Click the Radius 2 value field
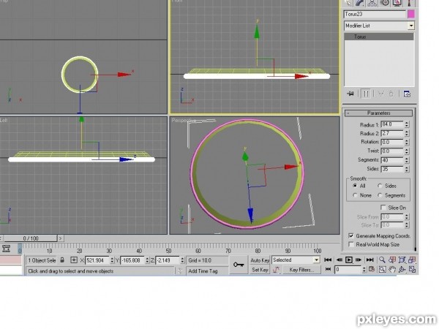 pyautogui.click(x=392, y=133)
